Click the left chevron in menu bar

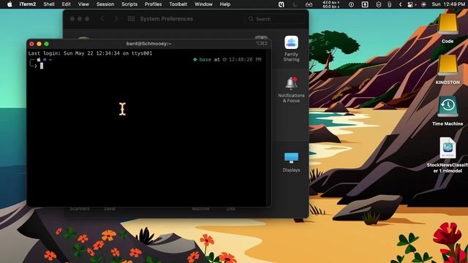(400, 4)
